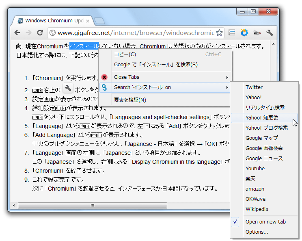
Task: Search on Youtube from submenu
Action: tap(264, 169)
